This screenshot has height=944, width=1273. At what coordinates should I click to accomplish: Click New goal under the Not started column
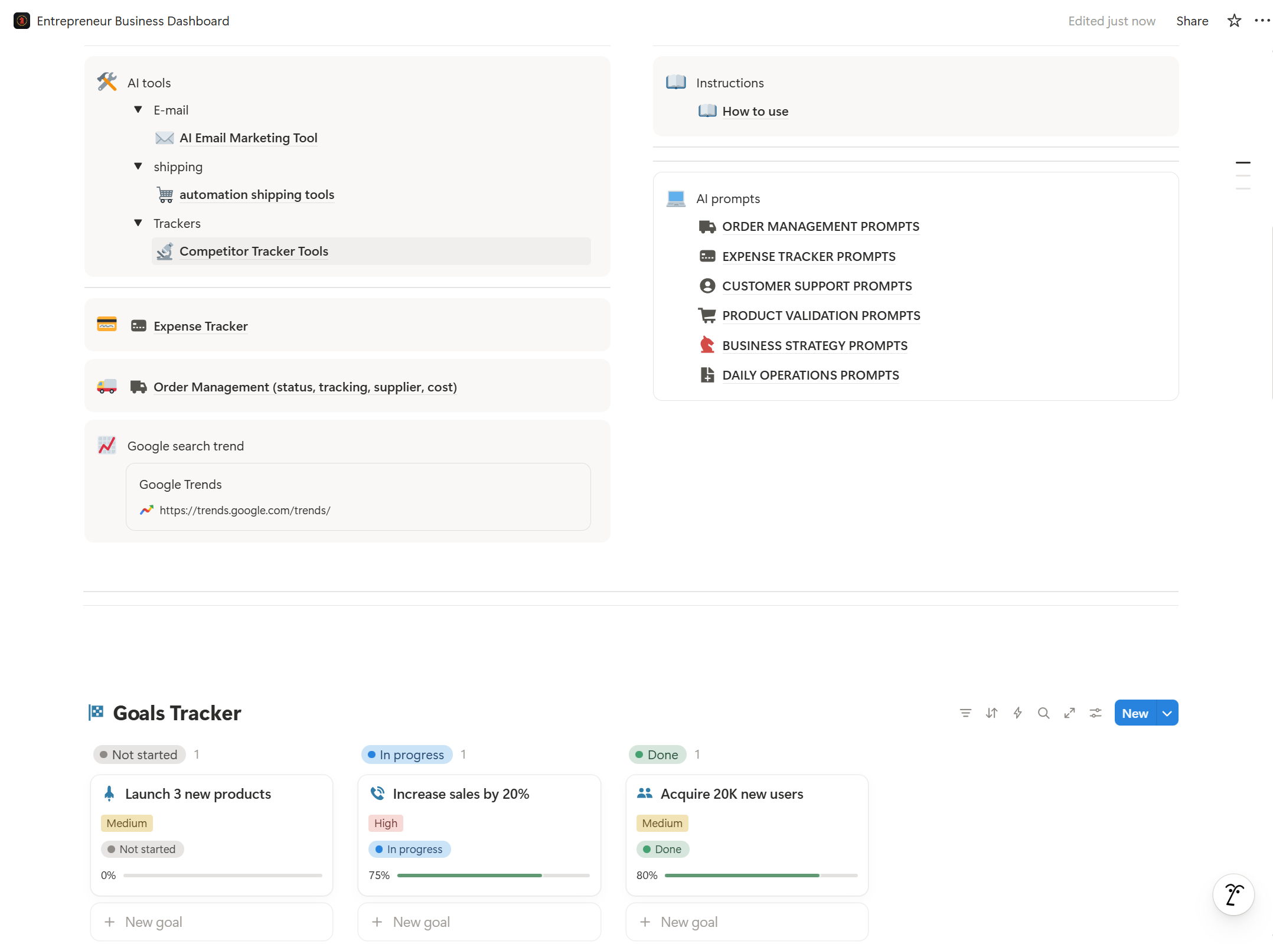(x=153, y=922)
